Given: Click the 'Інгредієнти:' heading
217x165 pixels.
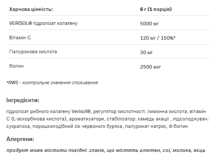Looking at the screenshot, I should coord(23,100).
